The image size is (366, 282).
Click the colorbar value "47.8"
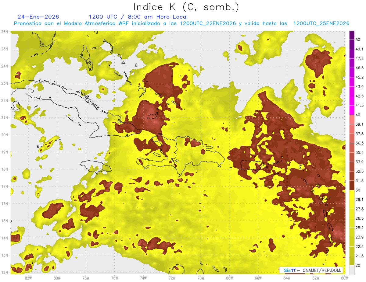(x=359, y=58)
